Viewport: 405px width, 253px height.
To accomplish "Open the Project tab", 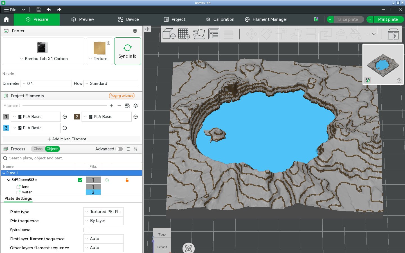I will click(175, 19).
